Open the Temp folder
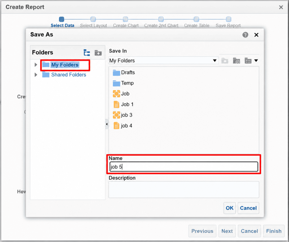289x242 pixels. pos(123,83)
